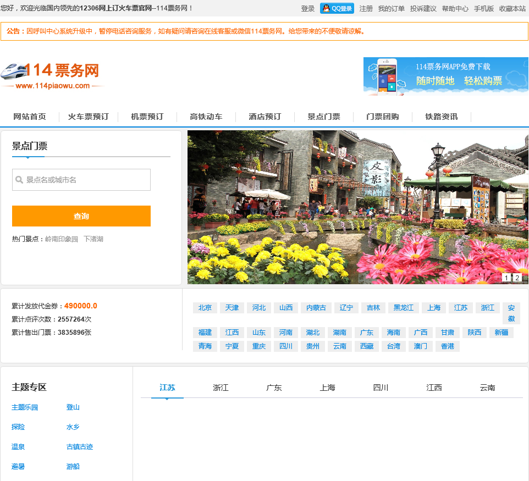Open 火车票预订 in navigation
The image size is (529, 481).
[x=89, y=117]
